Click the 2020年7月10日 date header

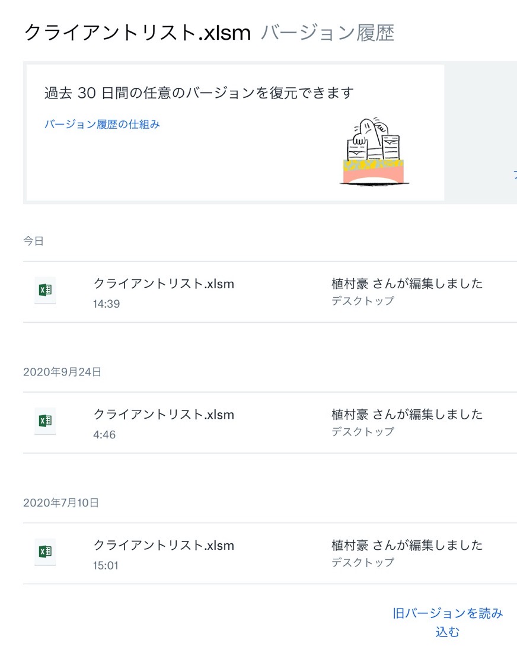[61, 502]
